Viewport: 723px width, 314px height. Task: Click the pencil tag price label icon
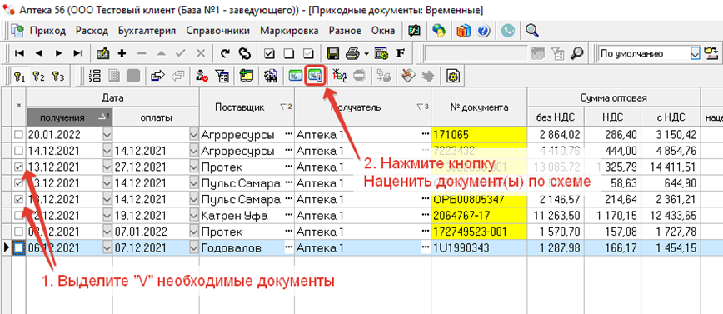(407, 76)
